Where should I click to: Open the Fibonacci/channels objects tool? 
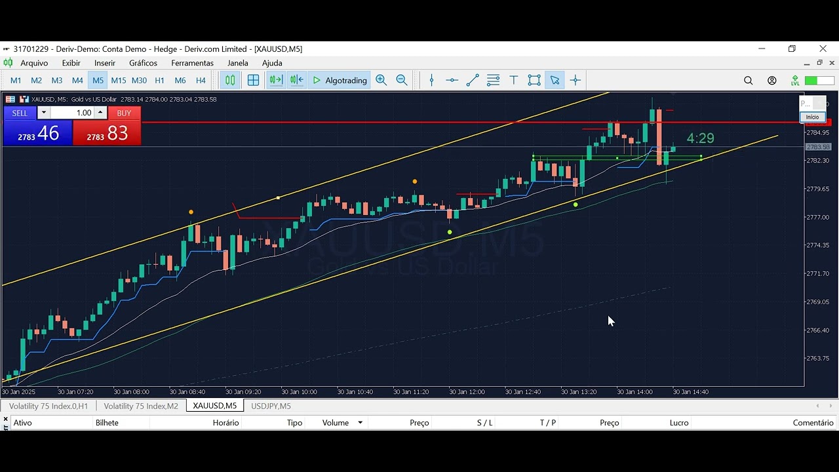[x=494, y=80]
